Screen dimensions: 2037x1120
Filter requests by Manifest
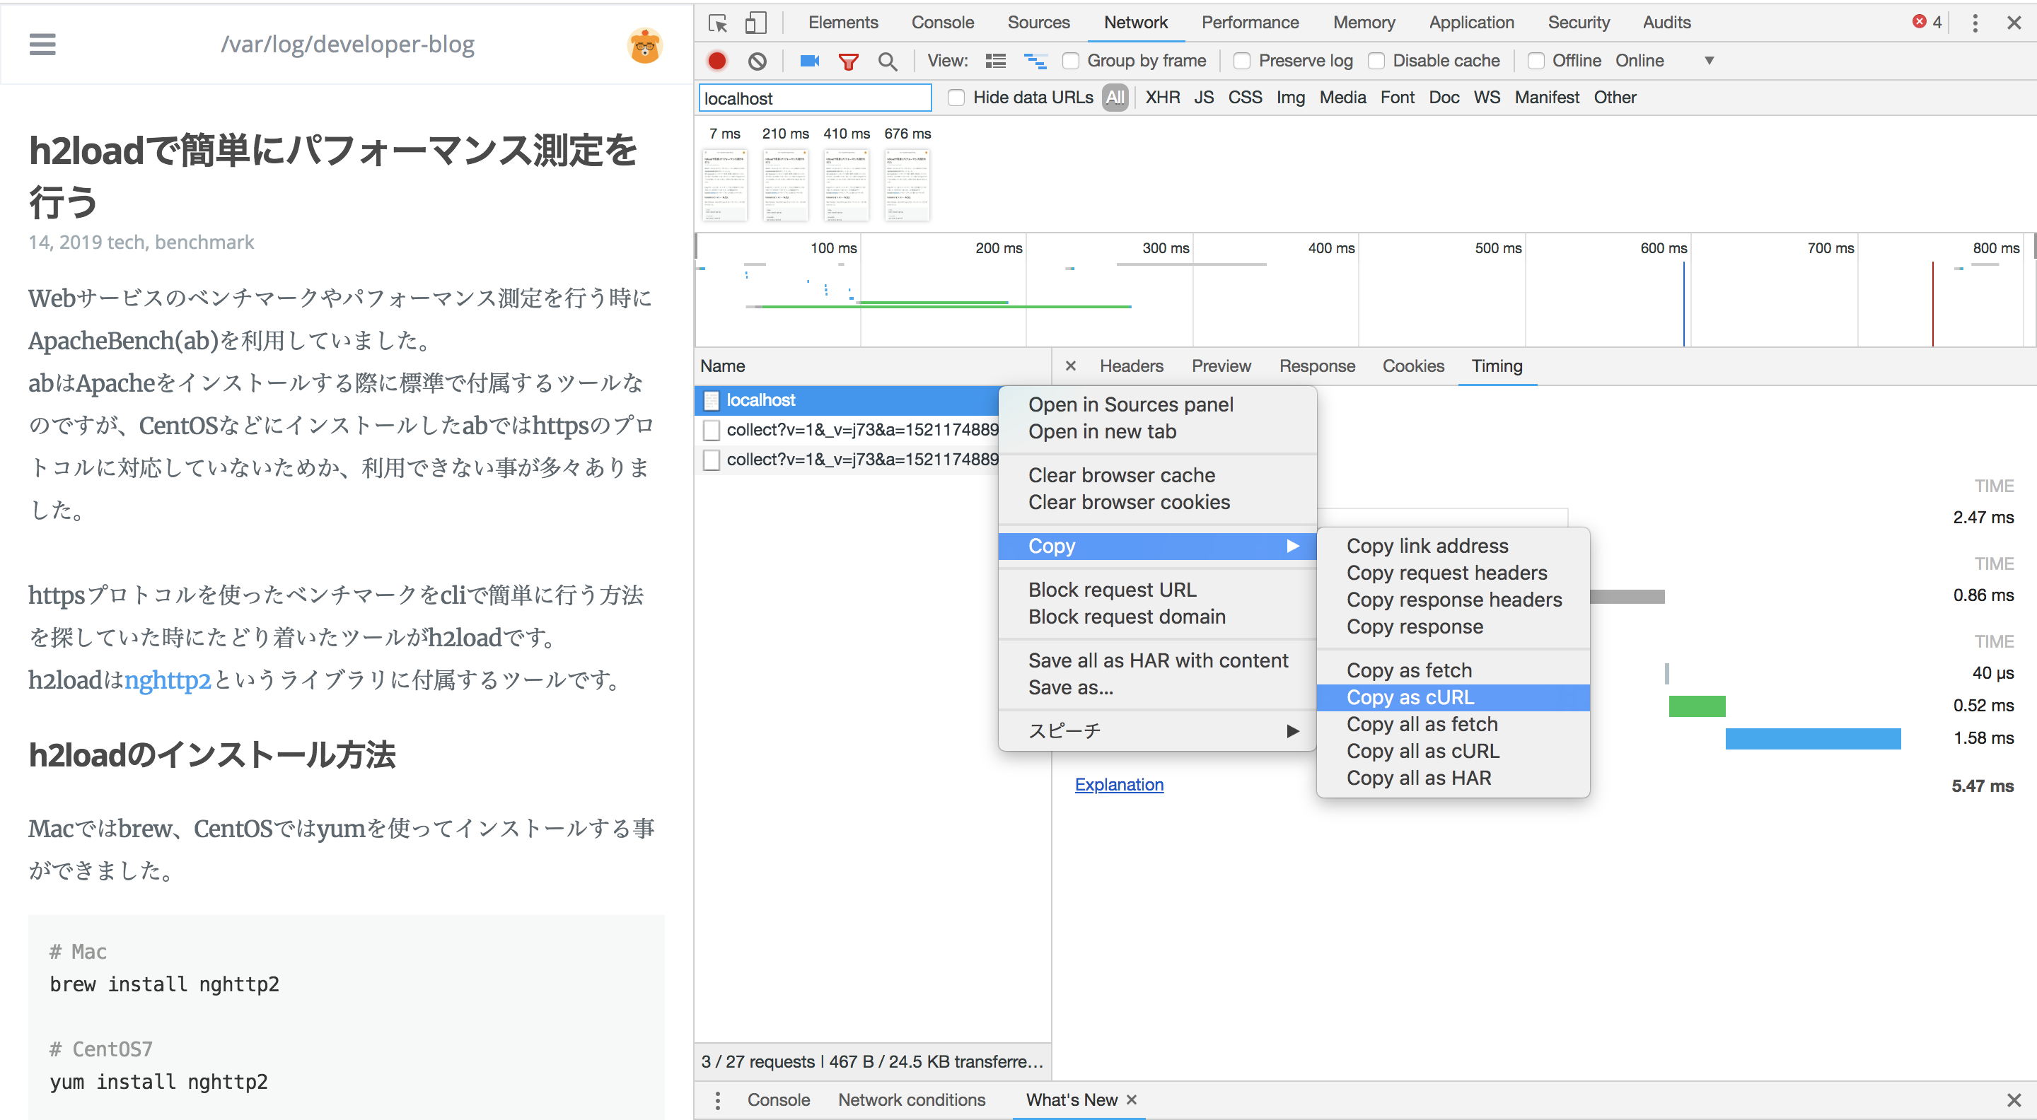point(1546,97)
